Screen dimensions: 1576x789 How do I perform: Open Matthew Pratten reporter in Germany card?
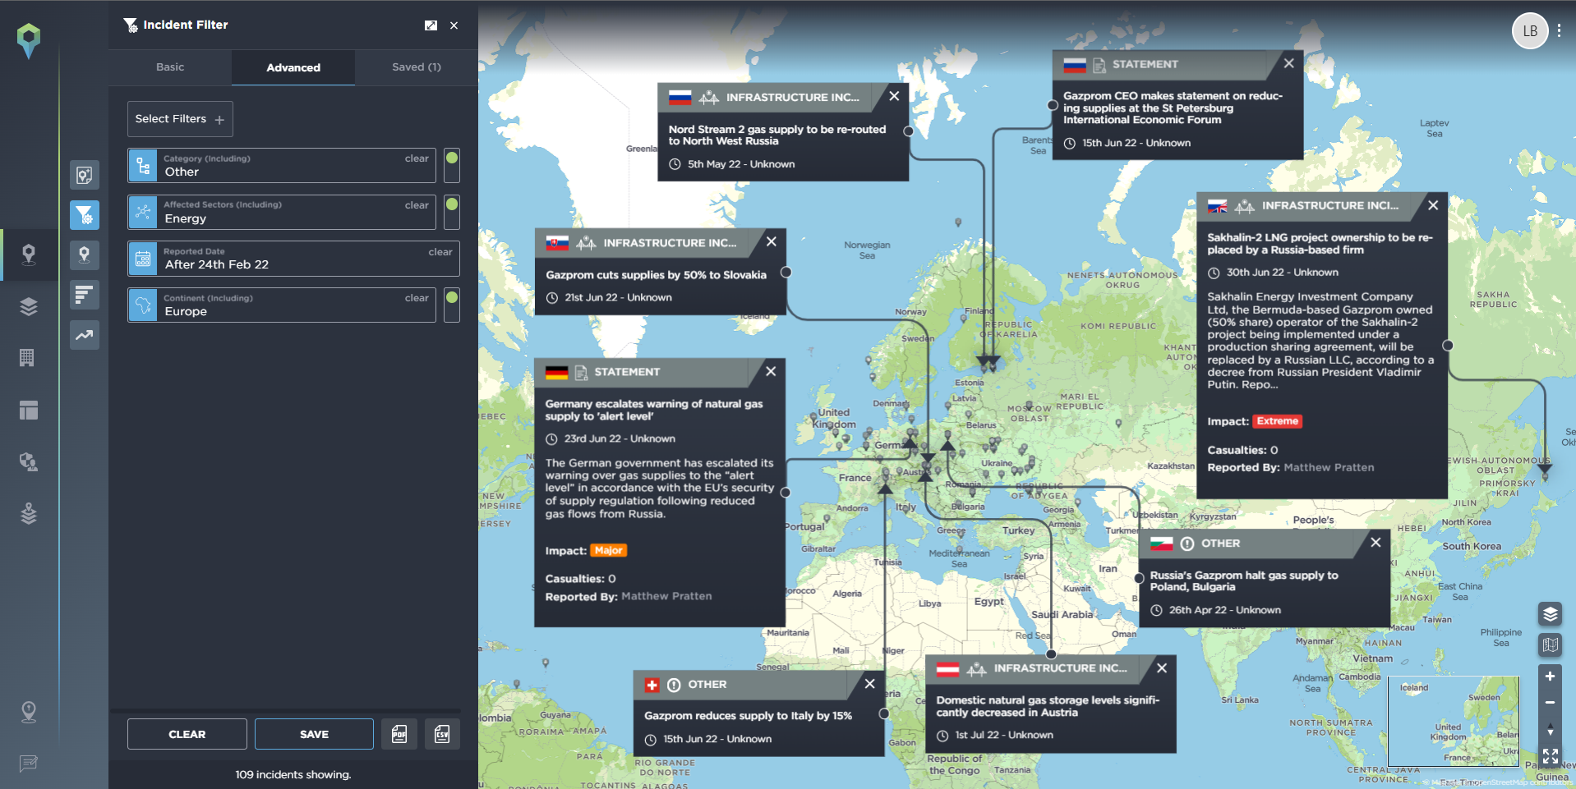(x=666, y=596)
